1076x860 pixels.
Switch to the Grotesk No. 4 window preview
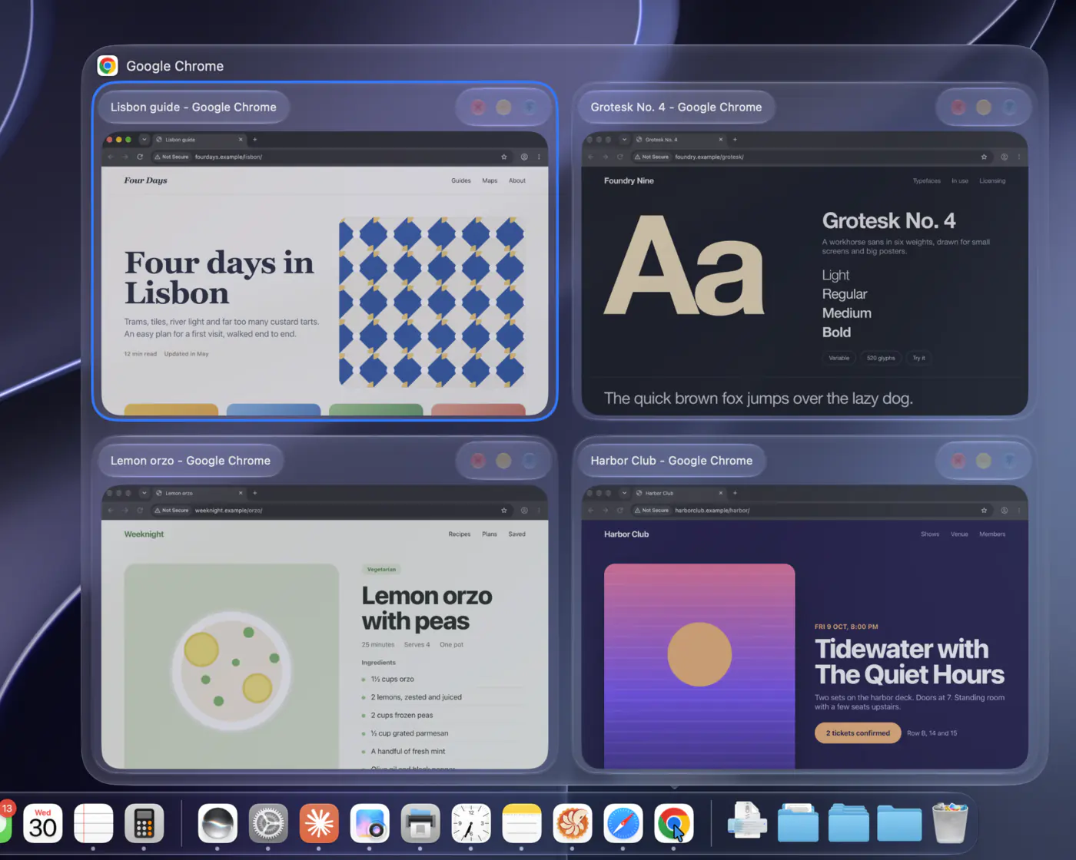pyautogui.click(x=805, y=273)
